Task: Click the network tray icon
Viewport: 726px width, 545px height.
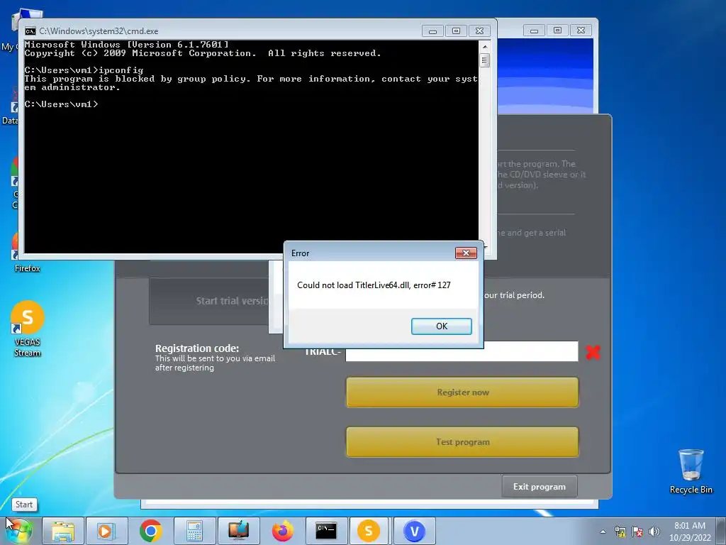Action: pos(620,532)
